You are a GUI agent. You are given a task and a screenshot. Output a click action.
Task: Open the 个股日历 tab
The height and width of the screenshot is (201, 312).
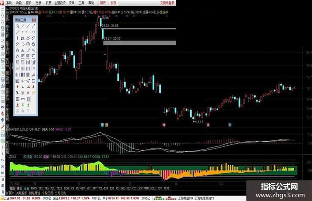pos(48,193)
